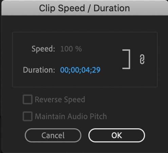The width and height of the screenshot is (168, 153).
Task: Click the percent sign next to speed 100
Action: [79, 49]
